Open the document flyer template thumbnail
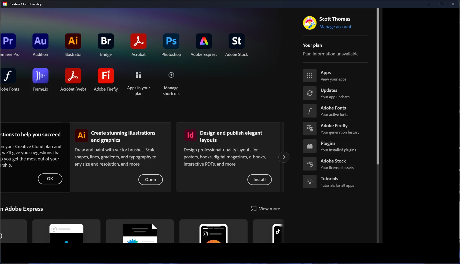 pyautogui.click(x=140, y=231)
